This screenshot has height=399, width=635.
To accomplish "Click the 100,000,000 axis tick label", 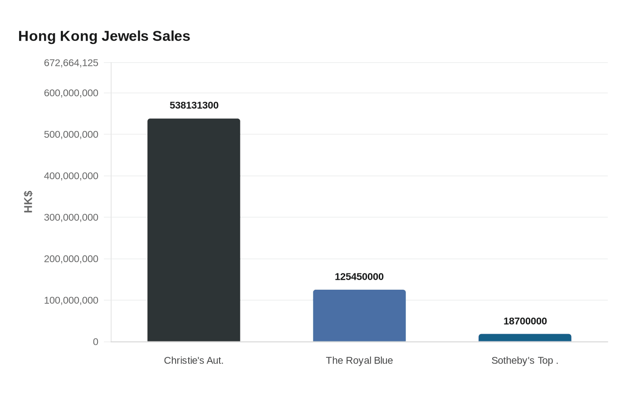I will (x=71, y=300).
